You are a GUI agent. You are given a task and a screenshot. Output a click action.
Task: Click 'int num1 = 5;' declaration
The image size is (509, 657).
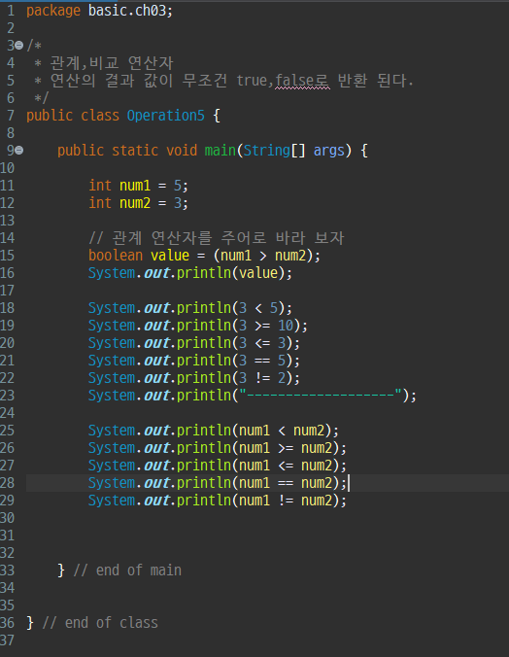[138, 186]
